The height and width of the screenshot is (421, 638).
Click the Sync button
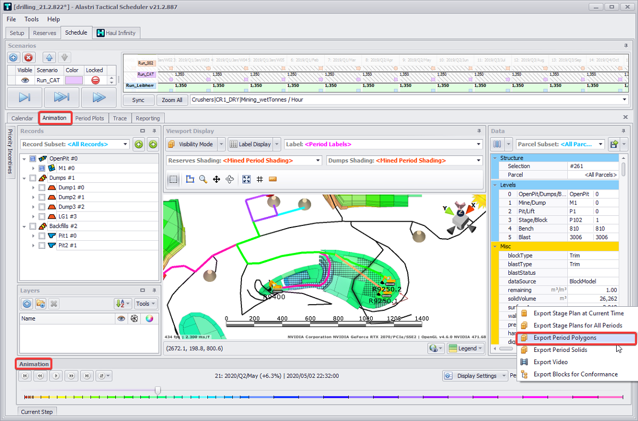(138, 100)
